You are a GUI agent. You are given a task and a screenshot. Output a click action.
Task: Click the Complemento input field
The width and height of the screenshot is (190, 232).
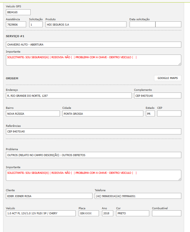[x=157, y=96]
